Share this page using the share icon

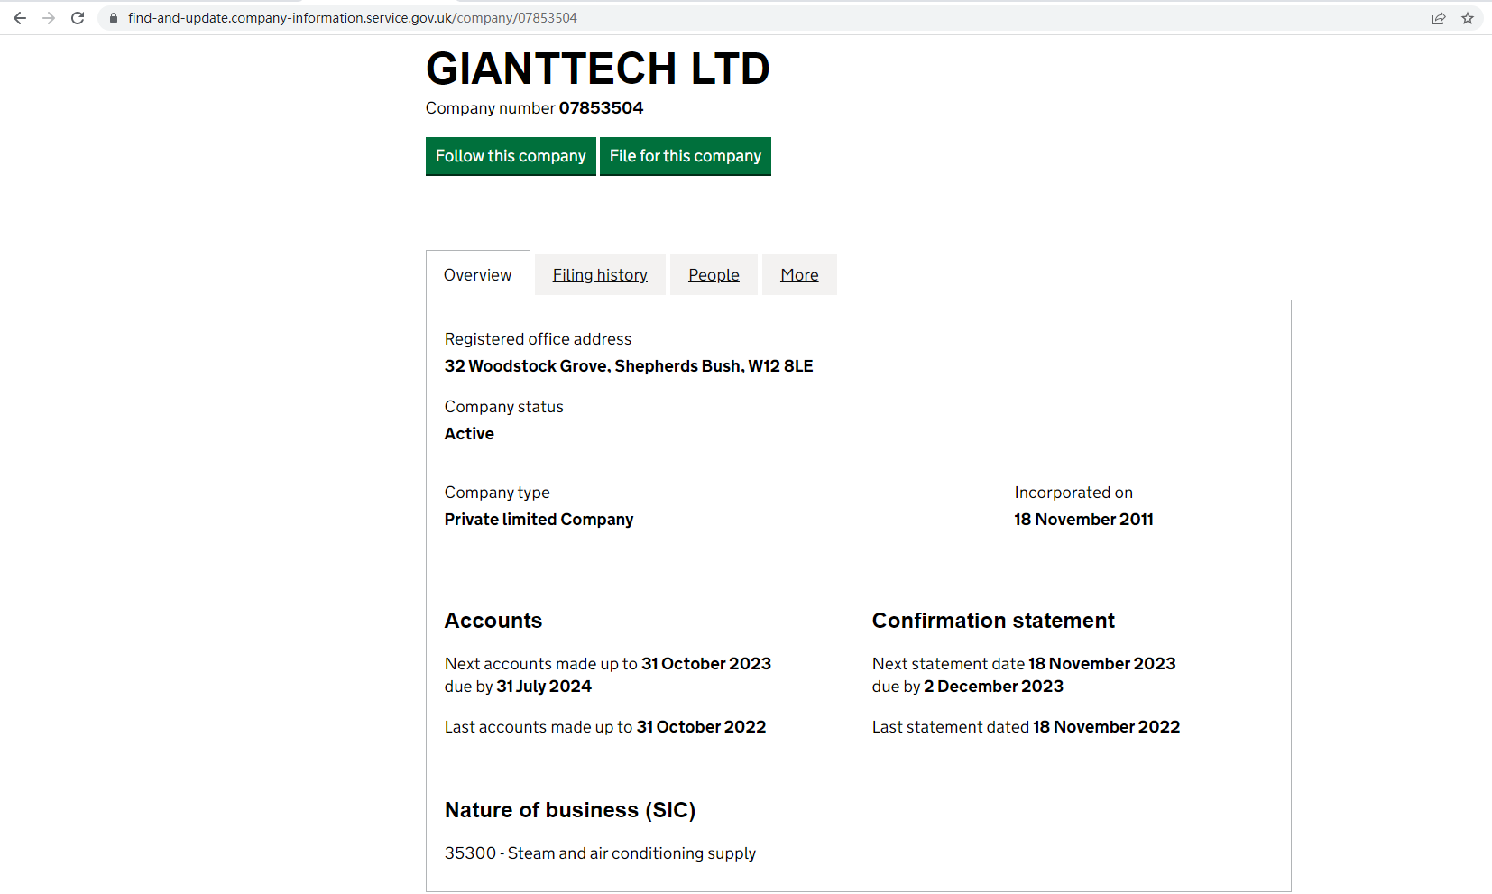tap(1439, 18)
